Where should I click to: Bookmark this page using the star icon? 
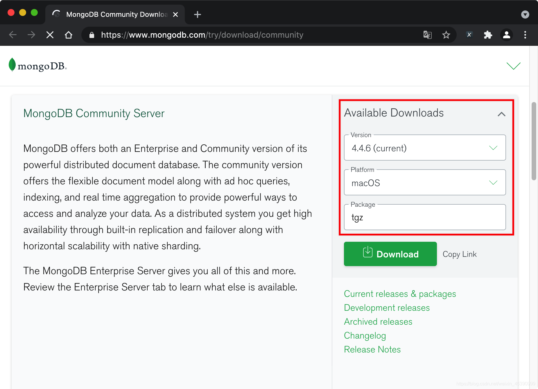[446, 35]
